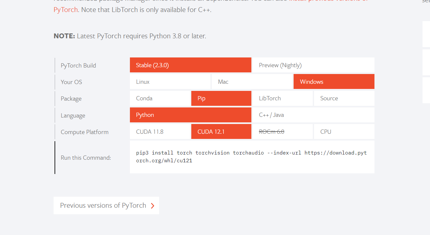Pick the Pip package option
Screen dimensions: 430x235
pyautogui.click(x=221, y=98)
